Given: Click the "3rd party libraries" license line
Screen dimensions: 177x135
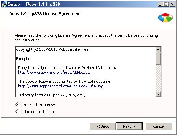Looking at the screenshot, I should 52,95.
